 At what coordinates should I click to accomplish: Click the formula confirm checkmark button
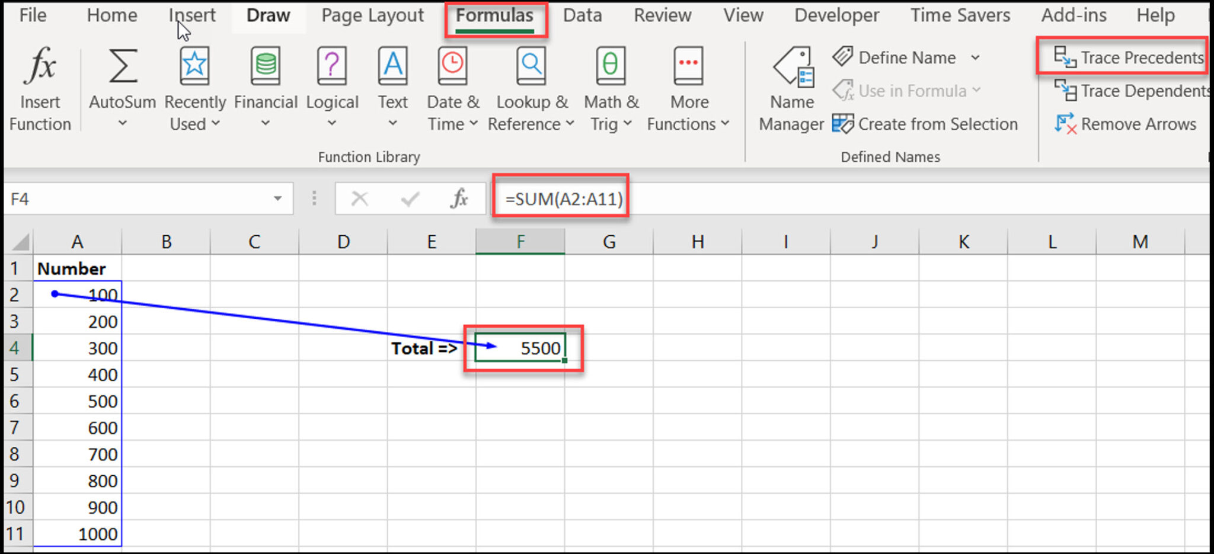tap(410, 198)
